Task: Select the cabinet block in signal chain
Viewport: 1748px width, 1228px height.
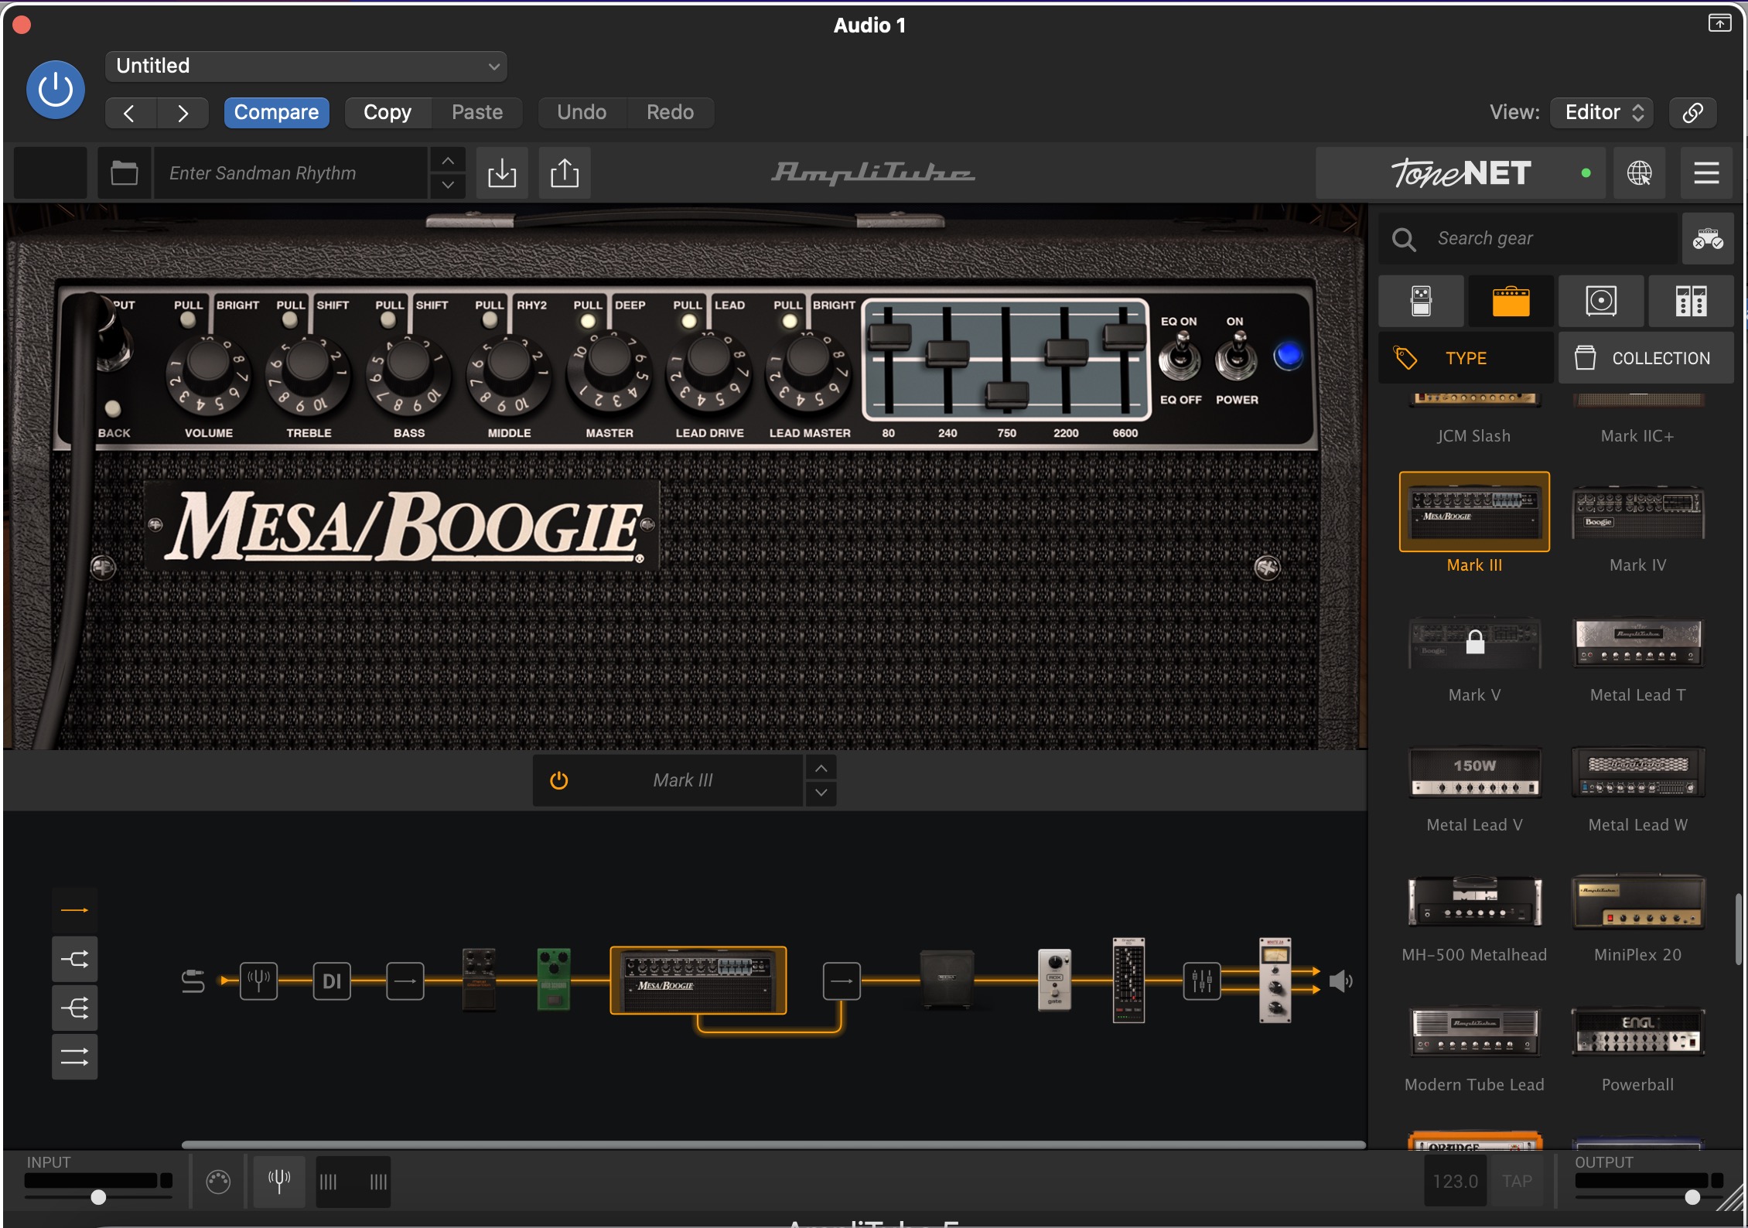Action: pos(947,981)
